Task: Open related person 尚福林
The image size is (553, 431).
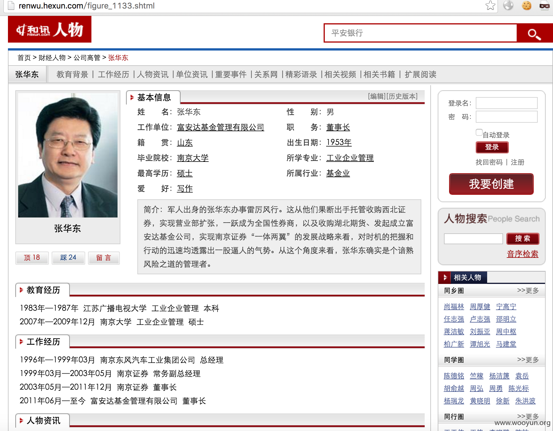Action: coord(454,307)
